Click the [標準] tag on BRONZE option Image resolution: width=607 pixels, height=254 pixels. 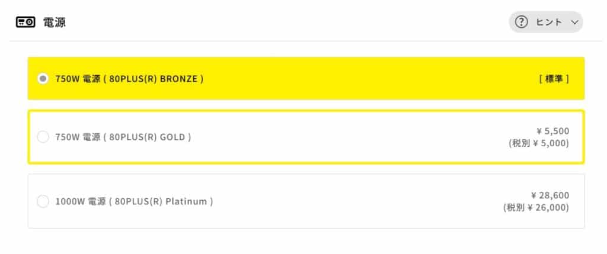point(554,78)
